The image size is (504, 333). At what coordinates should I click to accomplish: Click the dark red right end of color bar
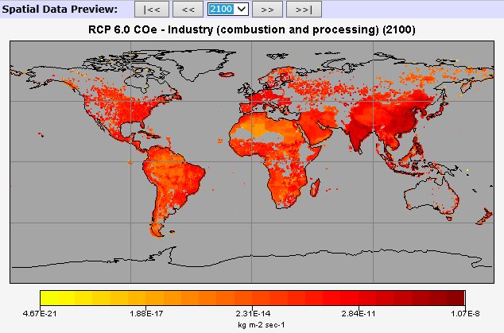point(457,298)
